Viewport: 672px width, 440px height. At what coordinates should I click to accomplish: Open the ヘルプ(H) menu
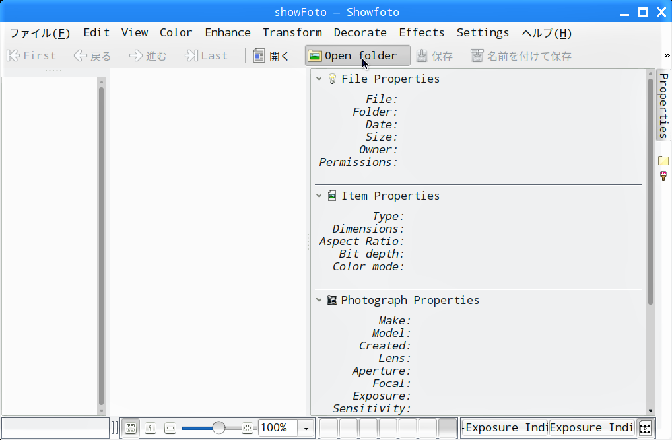click(x=547, y=33)
